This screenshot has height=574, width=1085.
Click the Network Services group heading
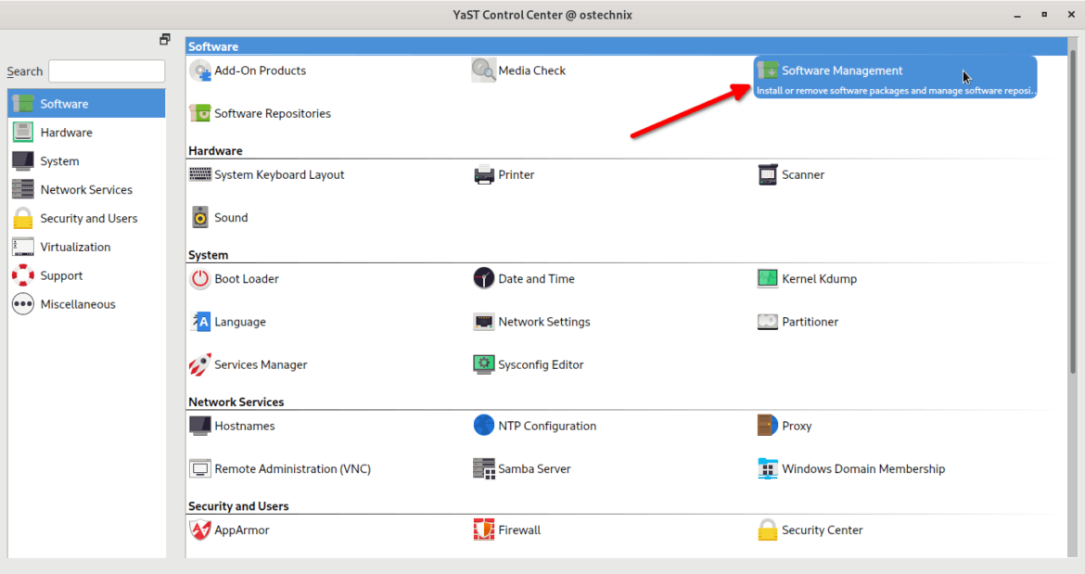[x=236, y=402]
